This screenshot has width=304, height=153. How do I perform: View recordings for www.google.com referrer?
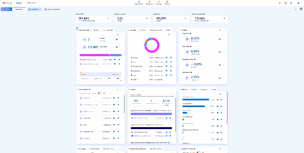(x=218, y=106)
